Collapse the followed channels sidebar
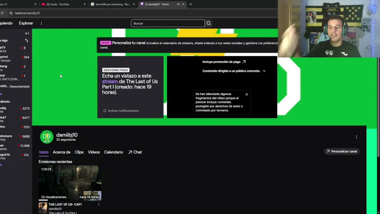Viewport: 380px width, 214px height. [27, 33]
